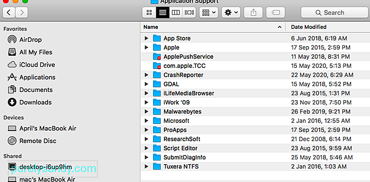Select the ApplePushService folder icon

(157, 57)
